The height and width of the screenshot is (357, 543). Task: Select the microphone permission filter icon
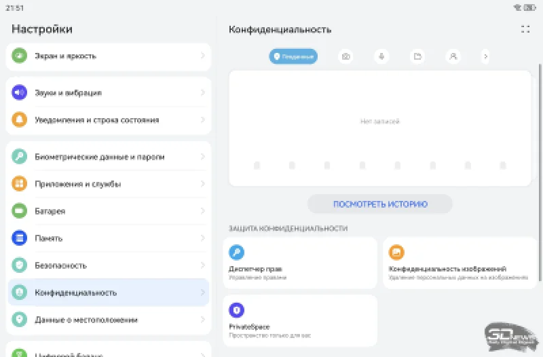(381, 56)
